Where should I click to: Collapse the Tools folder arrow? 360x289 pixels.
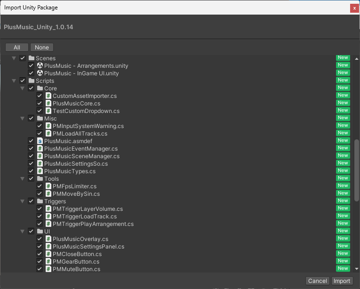(x=22, y=179)
